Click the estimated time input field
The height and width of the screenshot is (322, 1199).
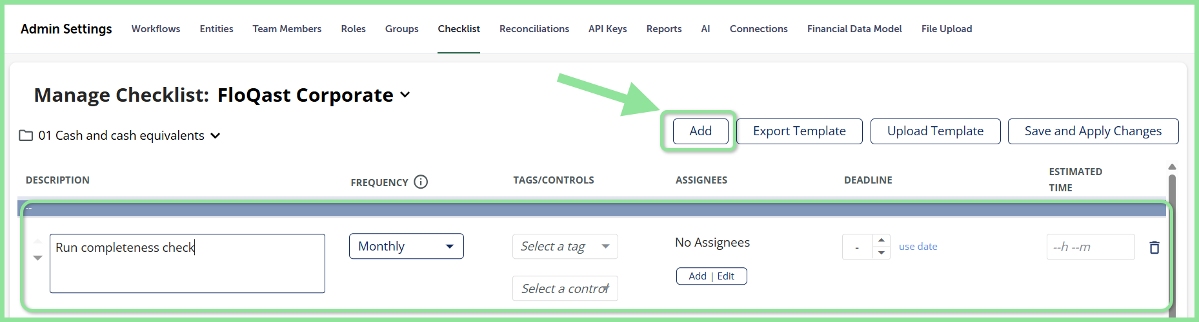1091,247
